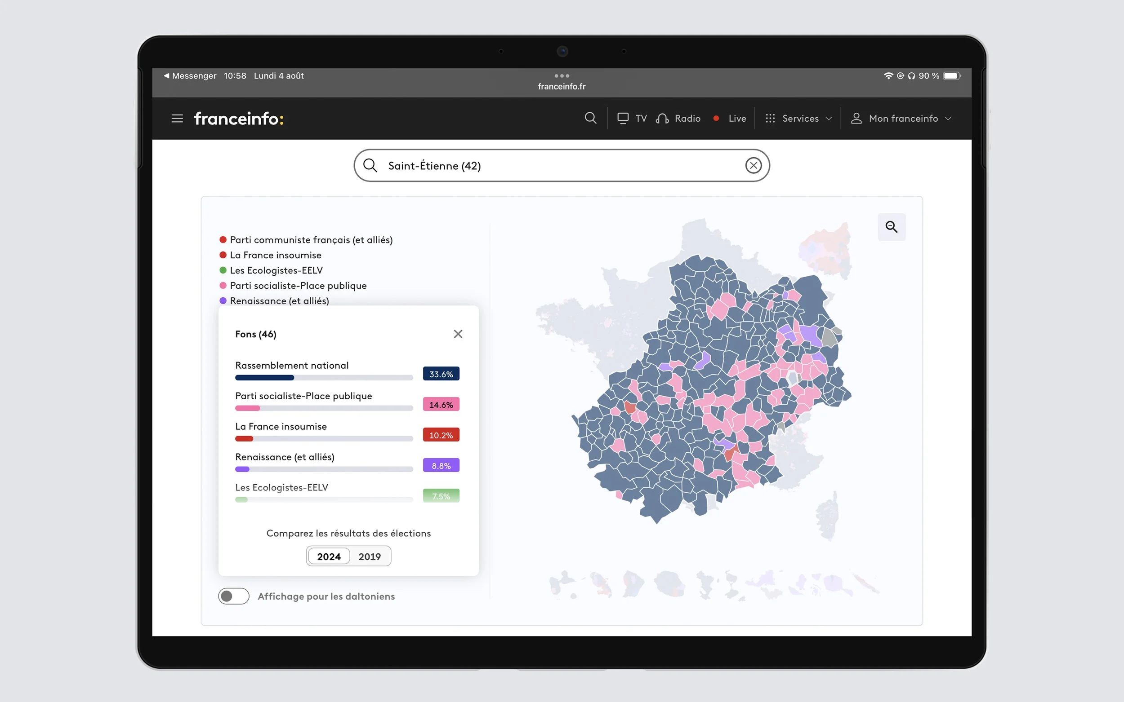Click the header search magnifier icon
The width and height of the screenshot is (1124, 702).
(590, 118)
